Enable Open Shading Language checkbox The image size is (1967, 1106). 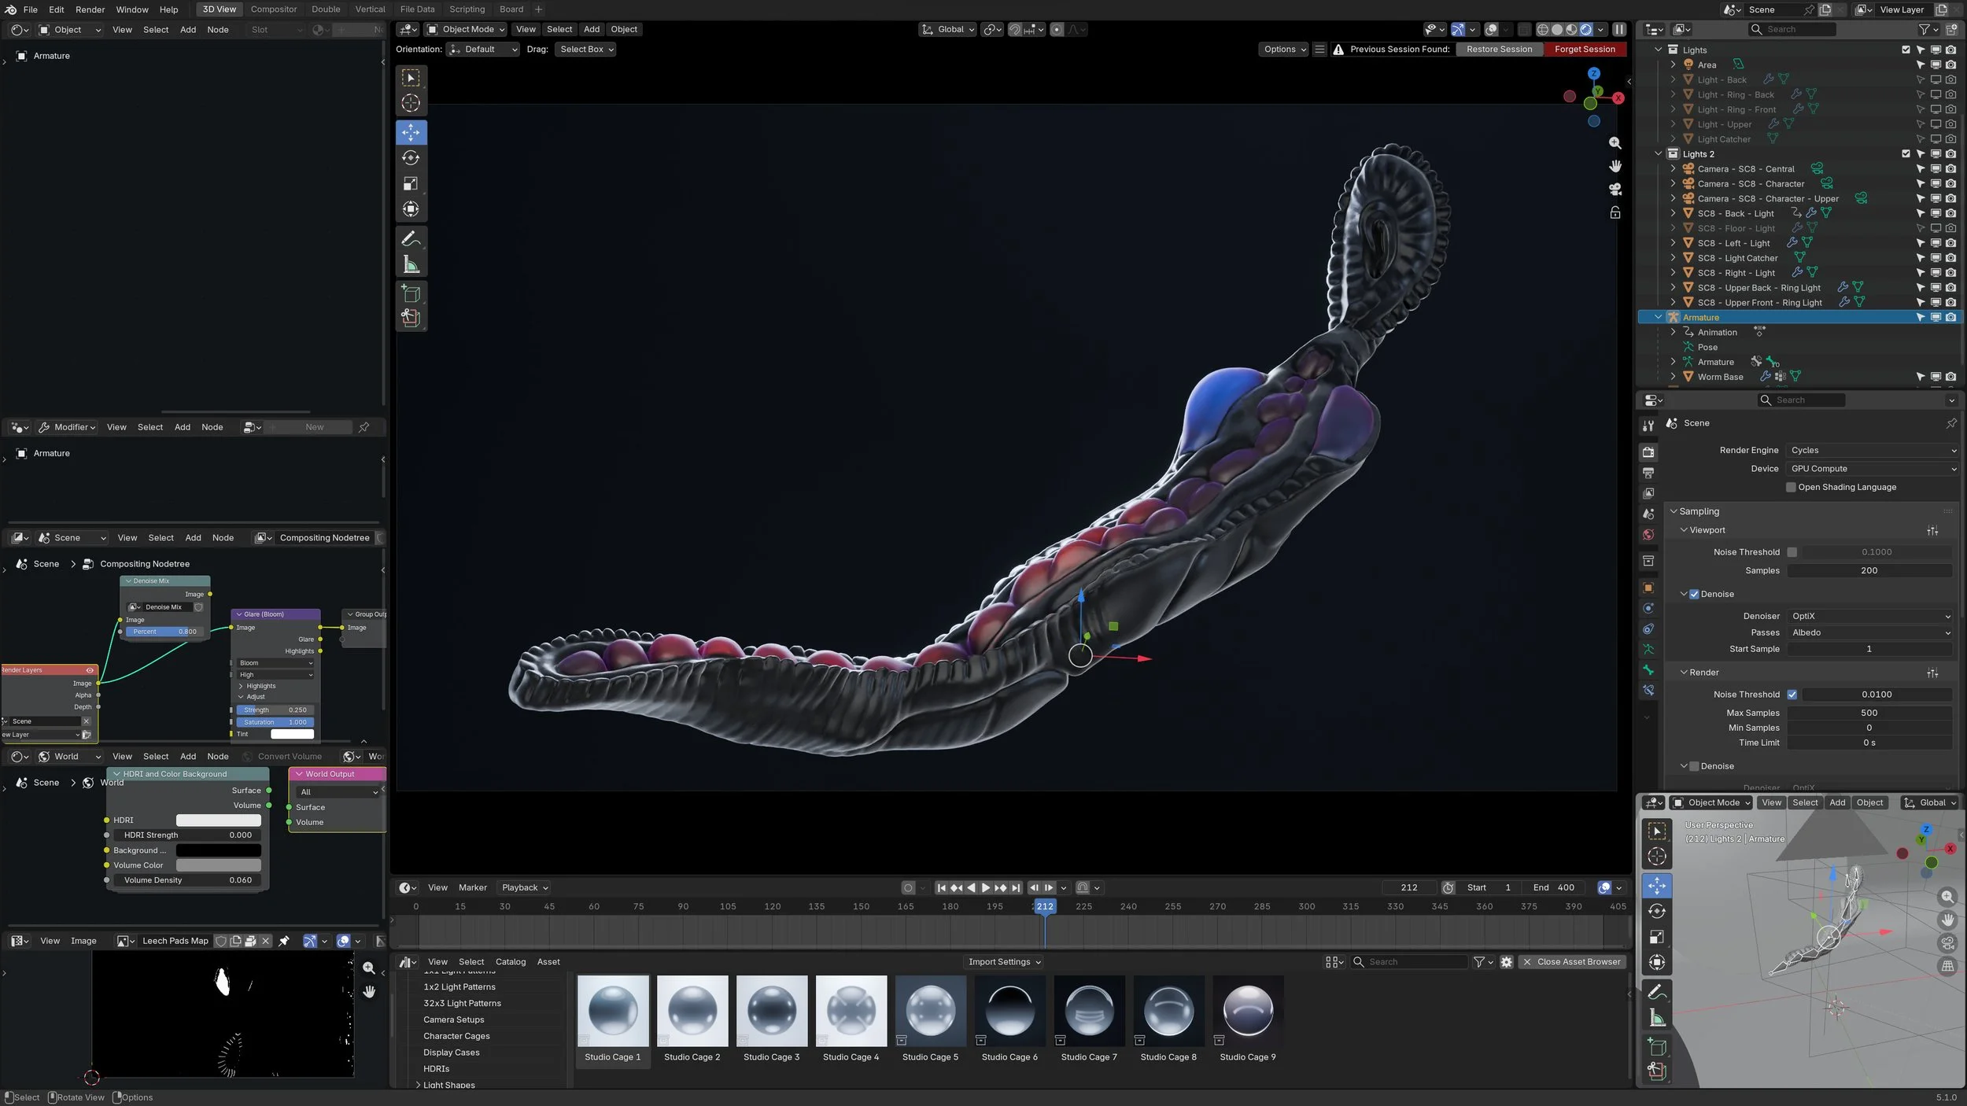click(1791, 487)
